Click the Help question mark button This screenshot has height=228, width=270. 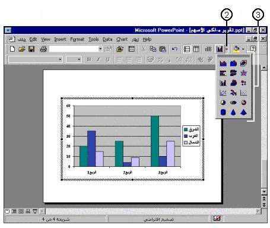[253, 49]
